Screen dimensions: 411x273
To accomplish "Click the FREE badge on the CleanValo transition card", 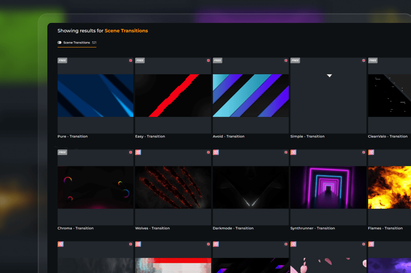I will point(372,61).
